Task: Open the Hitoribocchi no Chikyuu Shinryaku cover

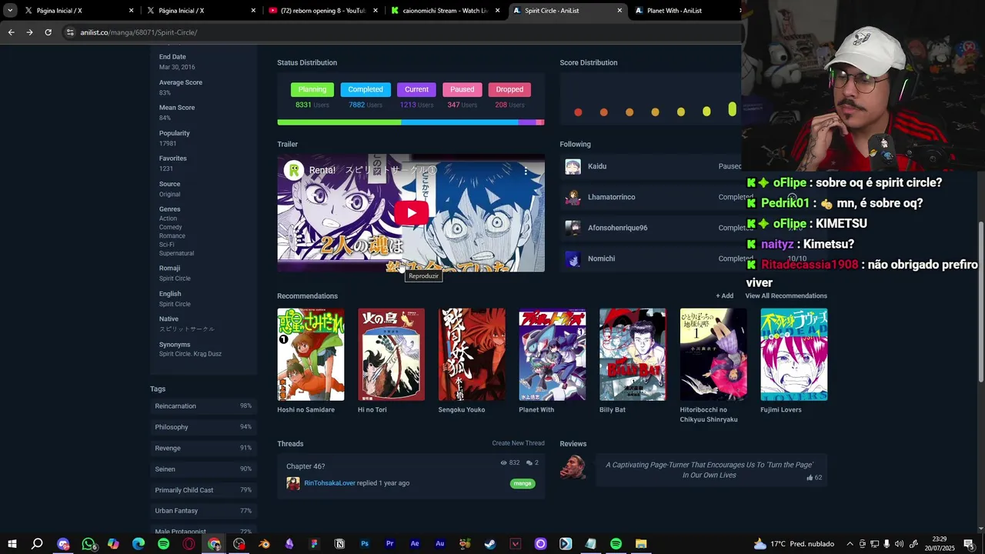Action: click(x=713, y=355)
